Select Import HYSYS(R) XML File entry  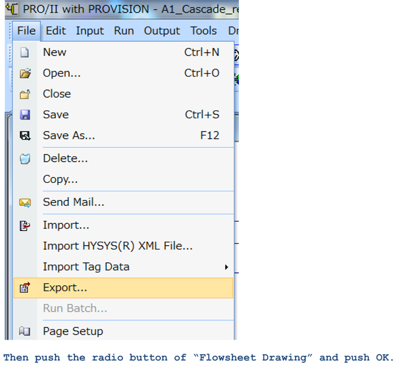(118, 246)
